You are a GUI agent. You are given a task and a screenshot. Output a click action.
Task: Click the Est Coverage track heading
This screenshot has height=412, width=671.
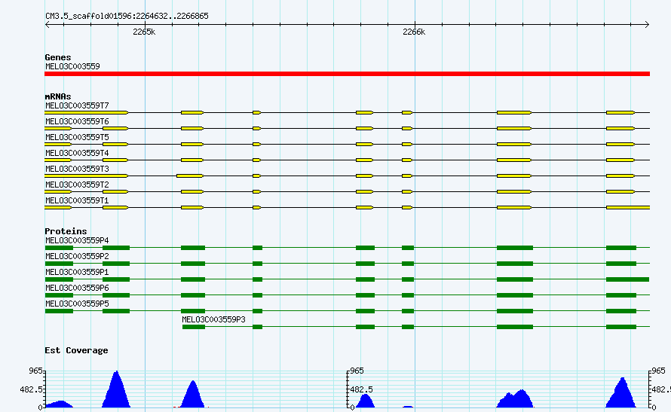76,350
